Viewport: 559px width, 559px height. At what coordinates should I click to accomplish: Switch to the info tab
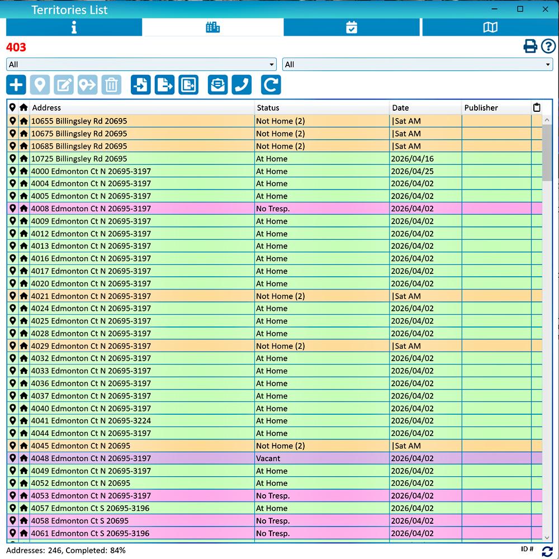[74, 27]
